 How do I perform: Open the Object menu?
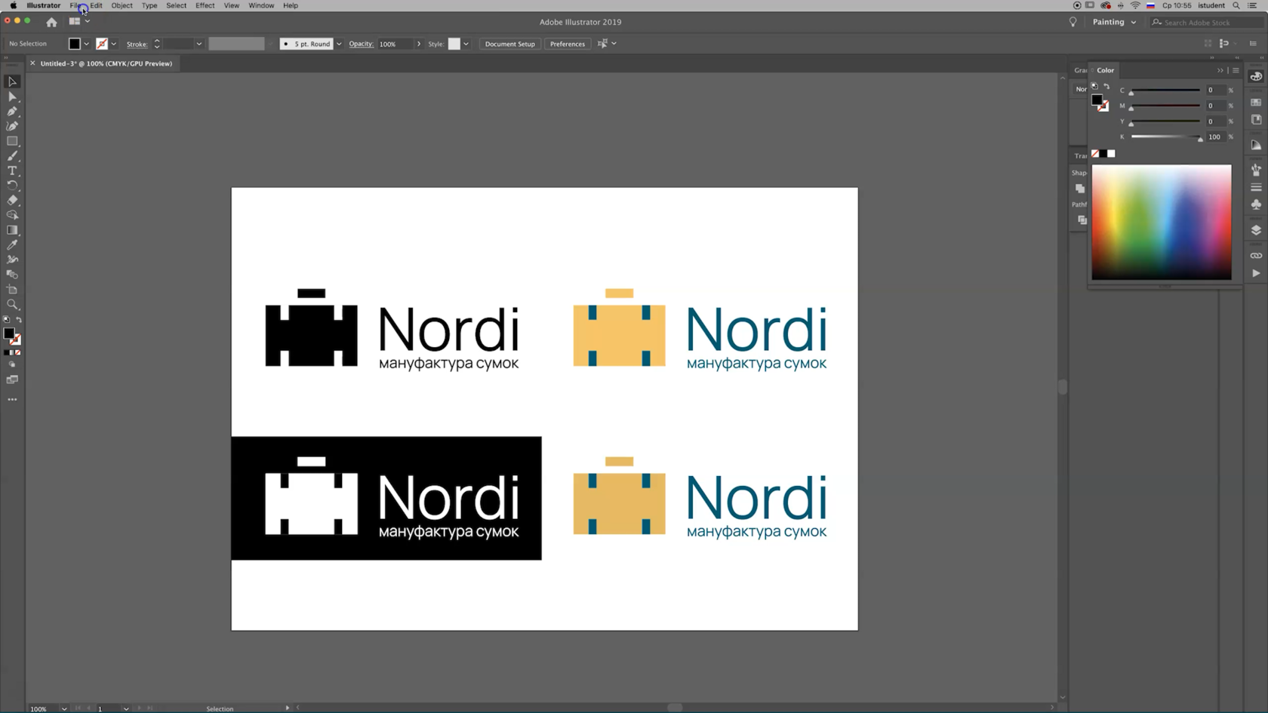(122, 5)
